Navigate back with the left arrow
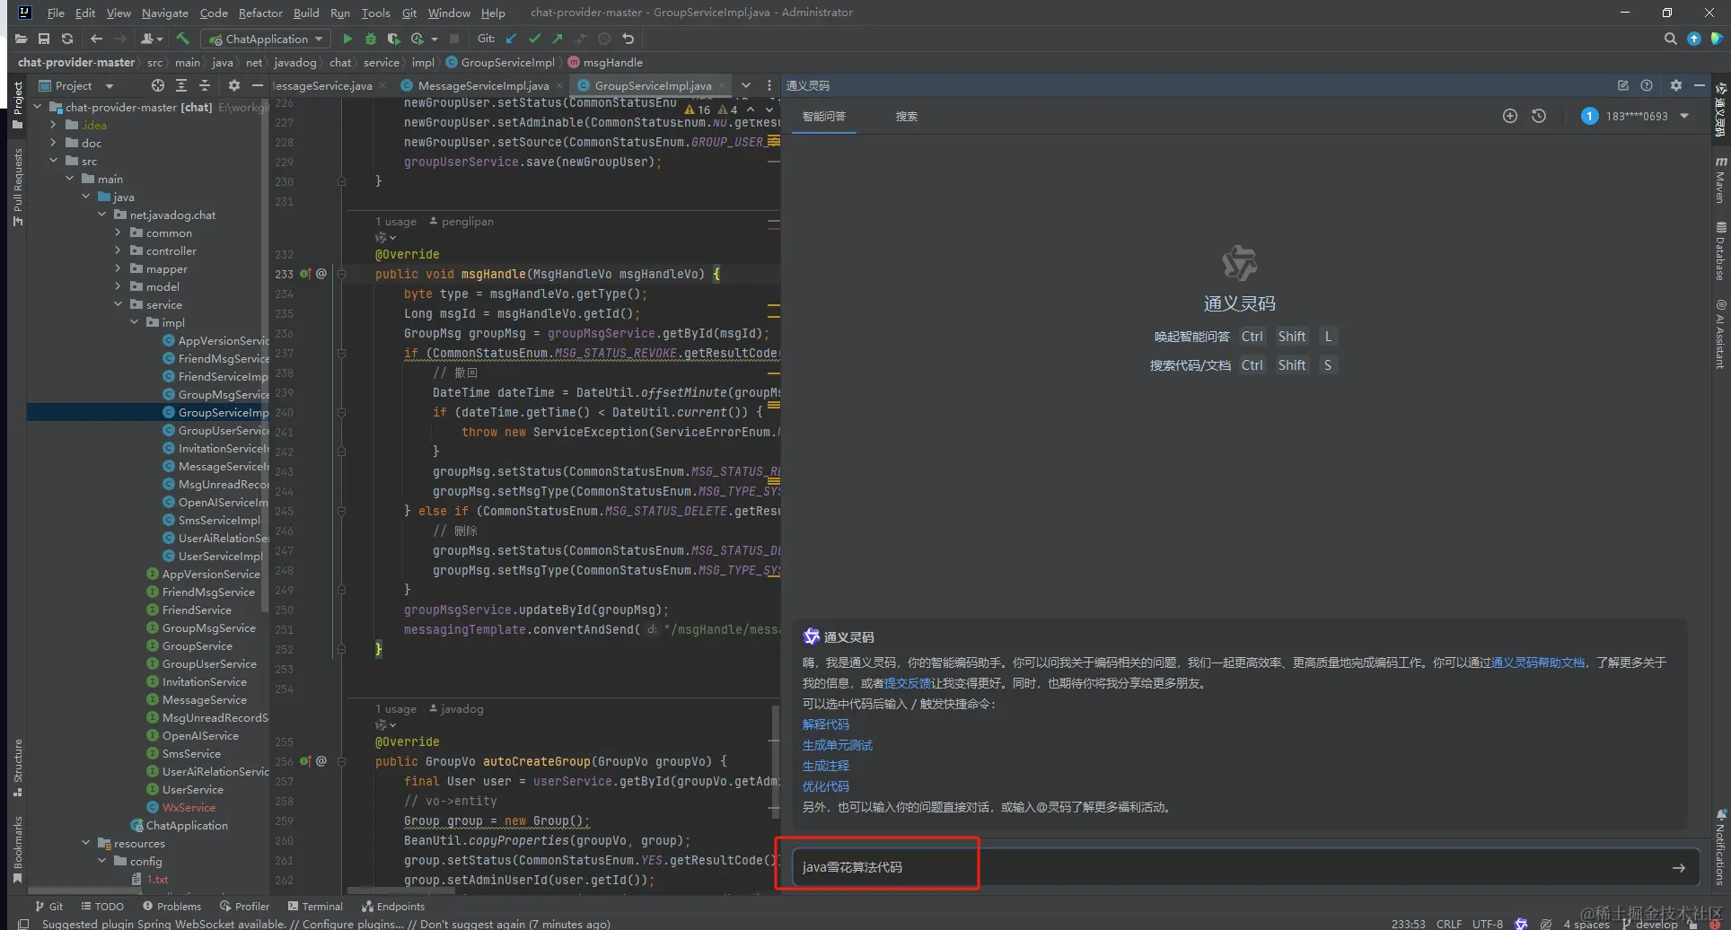 pyautogui.click(x=96, y=39)
